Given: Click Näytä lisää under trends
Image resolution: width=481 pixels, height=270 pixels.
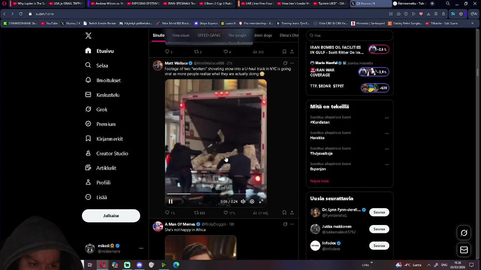Looking at the screenshot, I should 319,181.
